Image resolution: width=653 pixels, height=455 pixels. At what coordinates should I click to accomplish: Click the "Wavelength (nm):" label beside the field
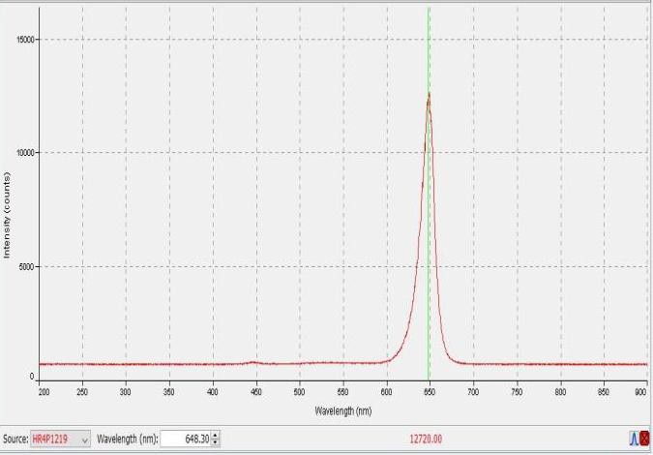click(x=126, y=439)
